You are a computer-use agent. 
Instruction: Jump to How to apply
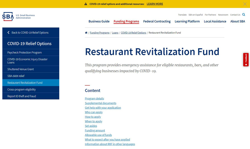93,117
